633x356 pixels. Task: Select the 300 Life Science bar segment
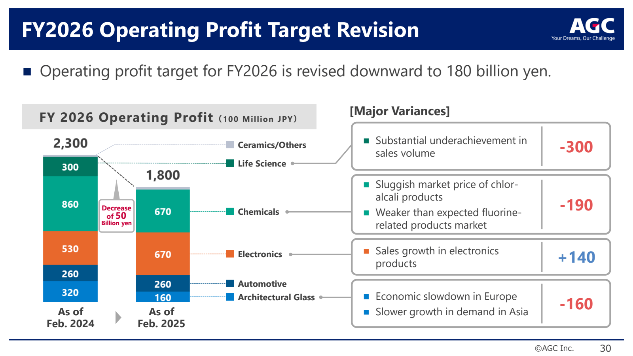70,167
